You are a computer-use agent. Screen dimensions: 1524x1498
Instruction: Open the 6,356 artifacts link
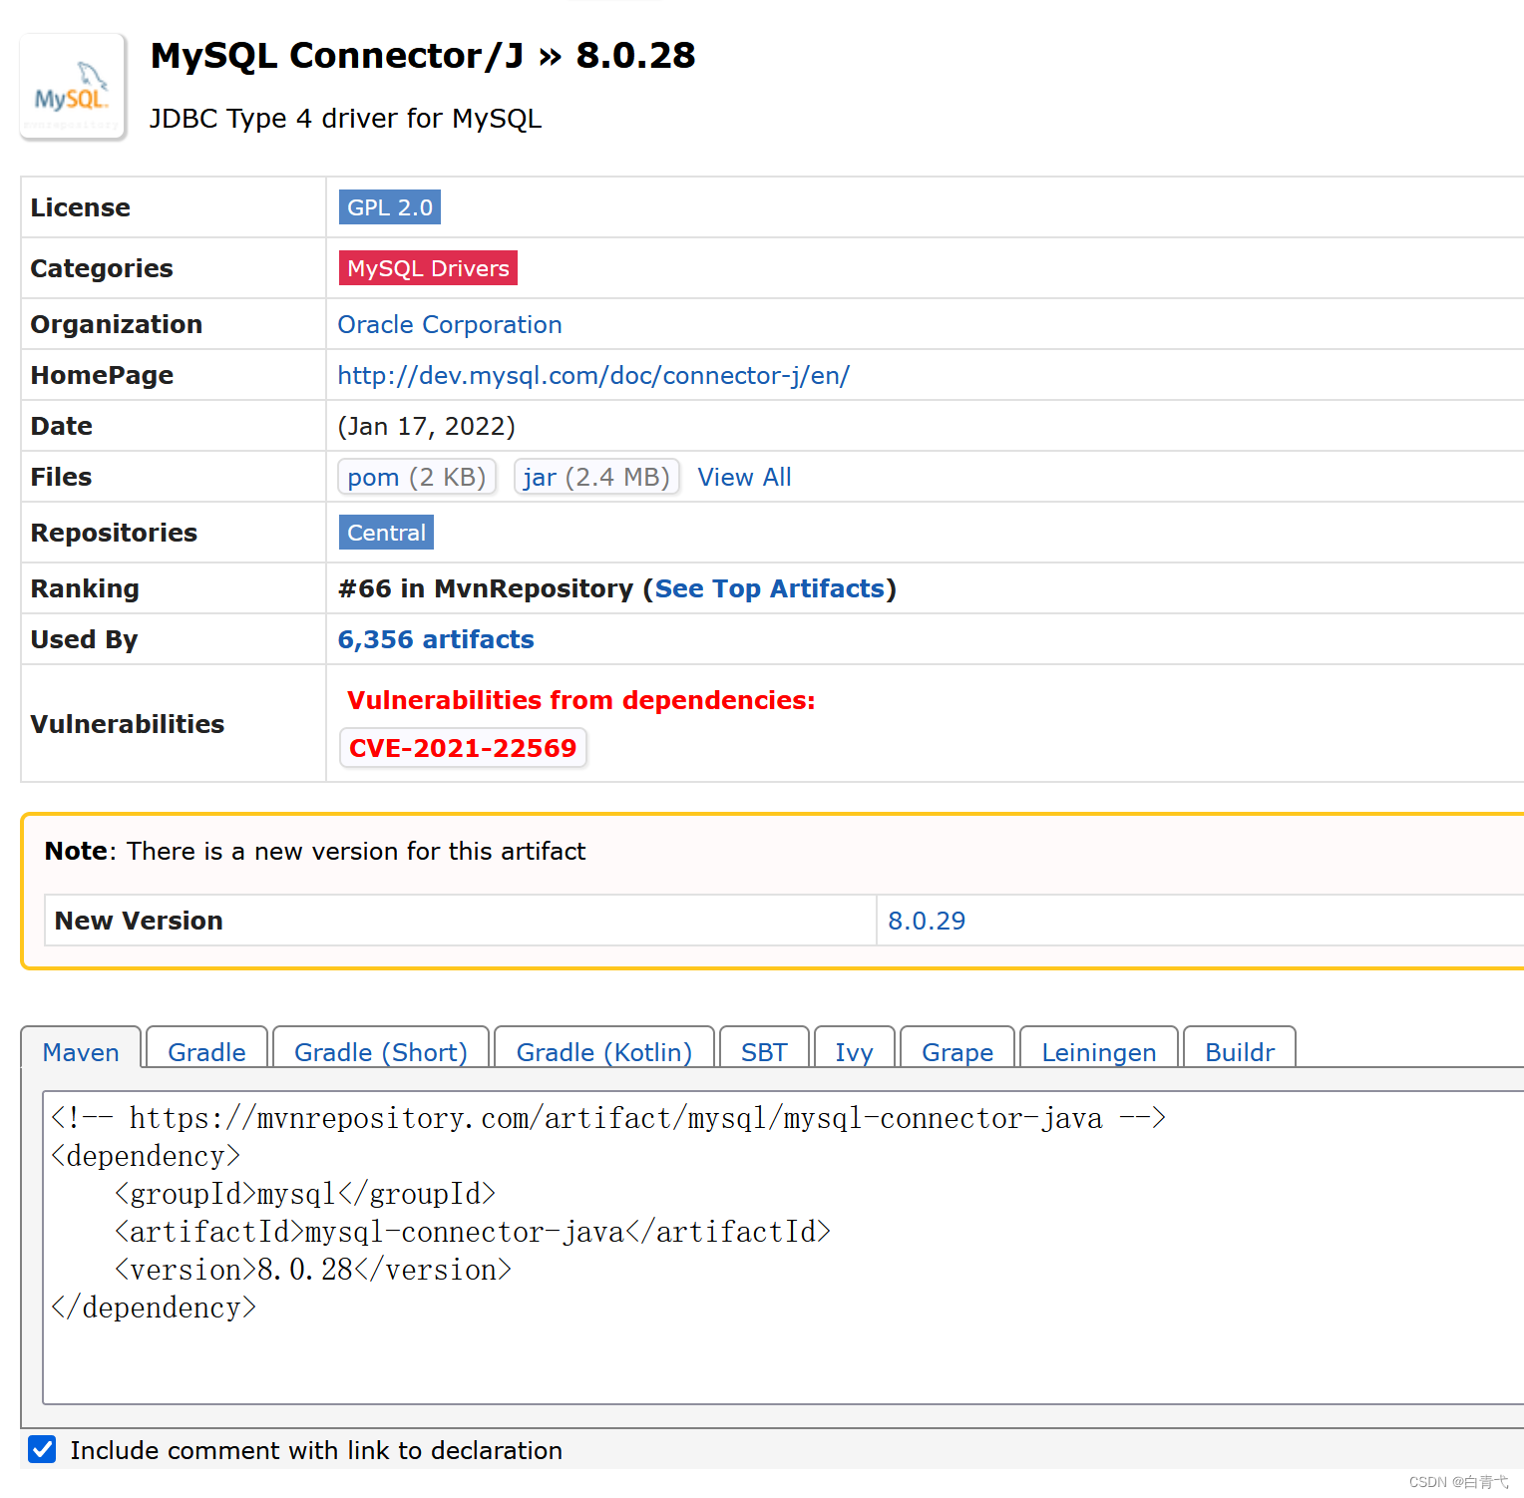coord(436,640)
